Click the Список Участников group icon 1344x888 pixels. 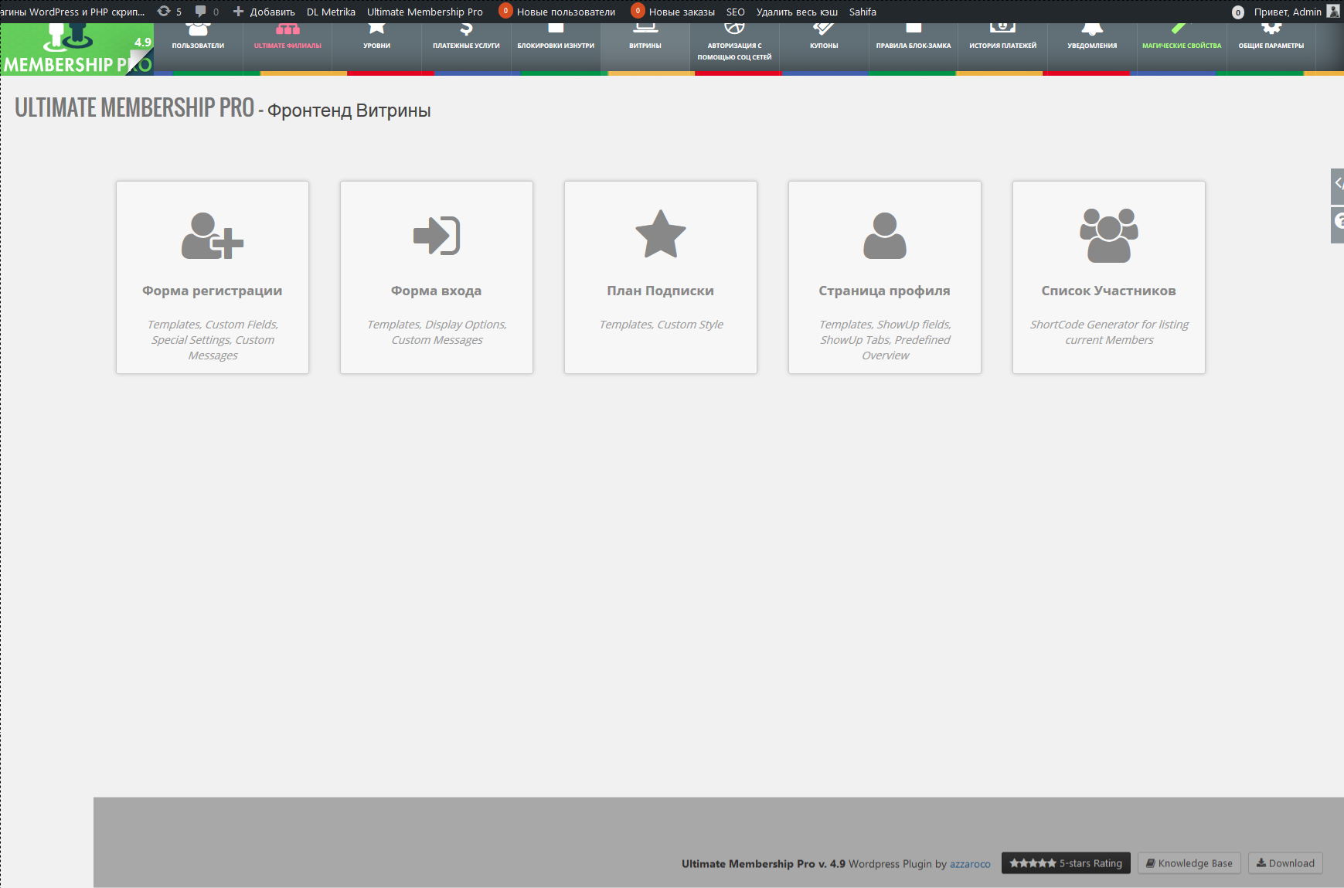pos(1108,236)
